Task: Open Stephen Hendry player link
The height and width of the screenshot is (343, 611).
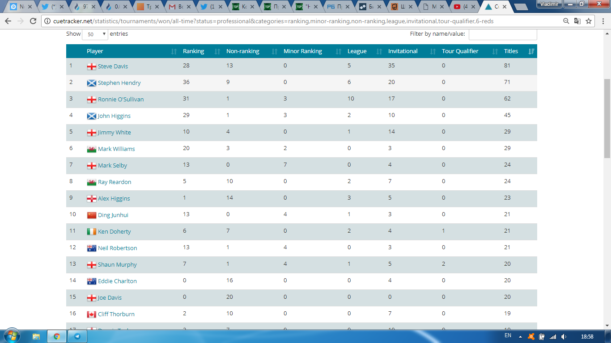Action: [x=119, y=83]
